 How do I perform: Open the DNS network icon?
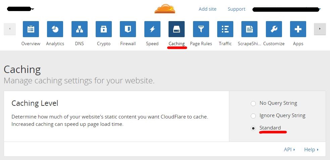pyautogui.click(x=79, y=29)
